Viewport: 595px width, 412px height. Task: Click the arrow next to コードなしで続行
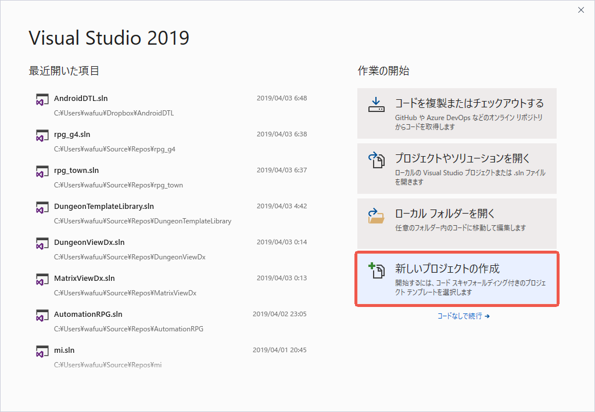[x=488, y=316]
